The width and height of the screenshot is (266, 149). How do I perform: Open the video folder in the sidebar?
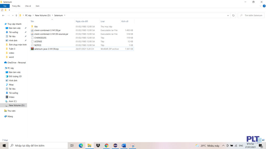click(11, 53)
